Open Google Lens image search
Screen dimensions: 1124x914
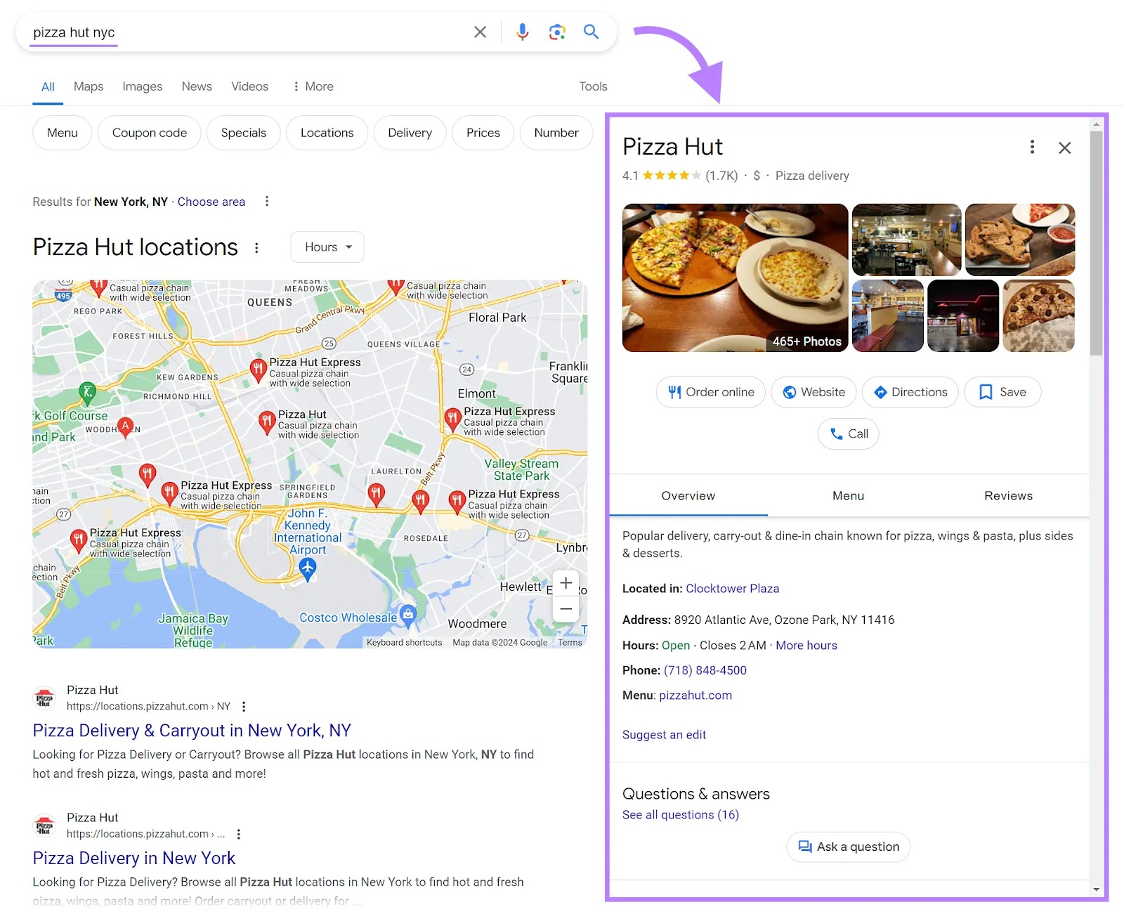click(x=556, y=32)
